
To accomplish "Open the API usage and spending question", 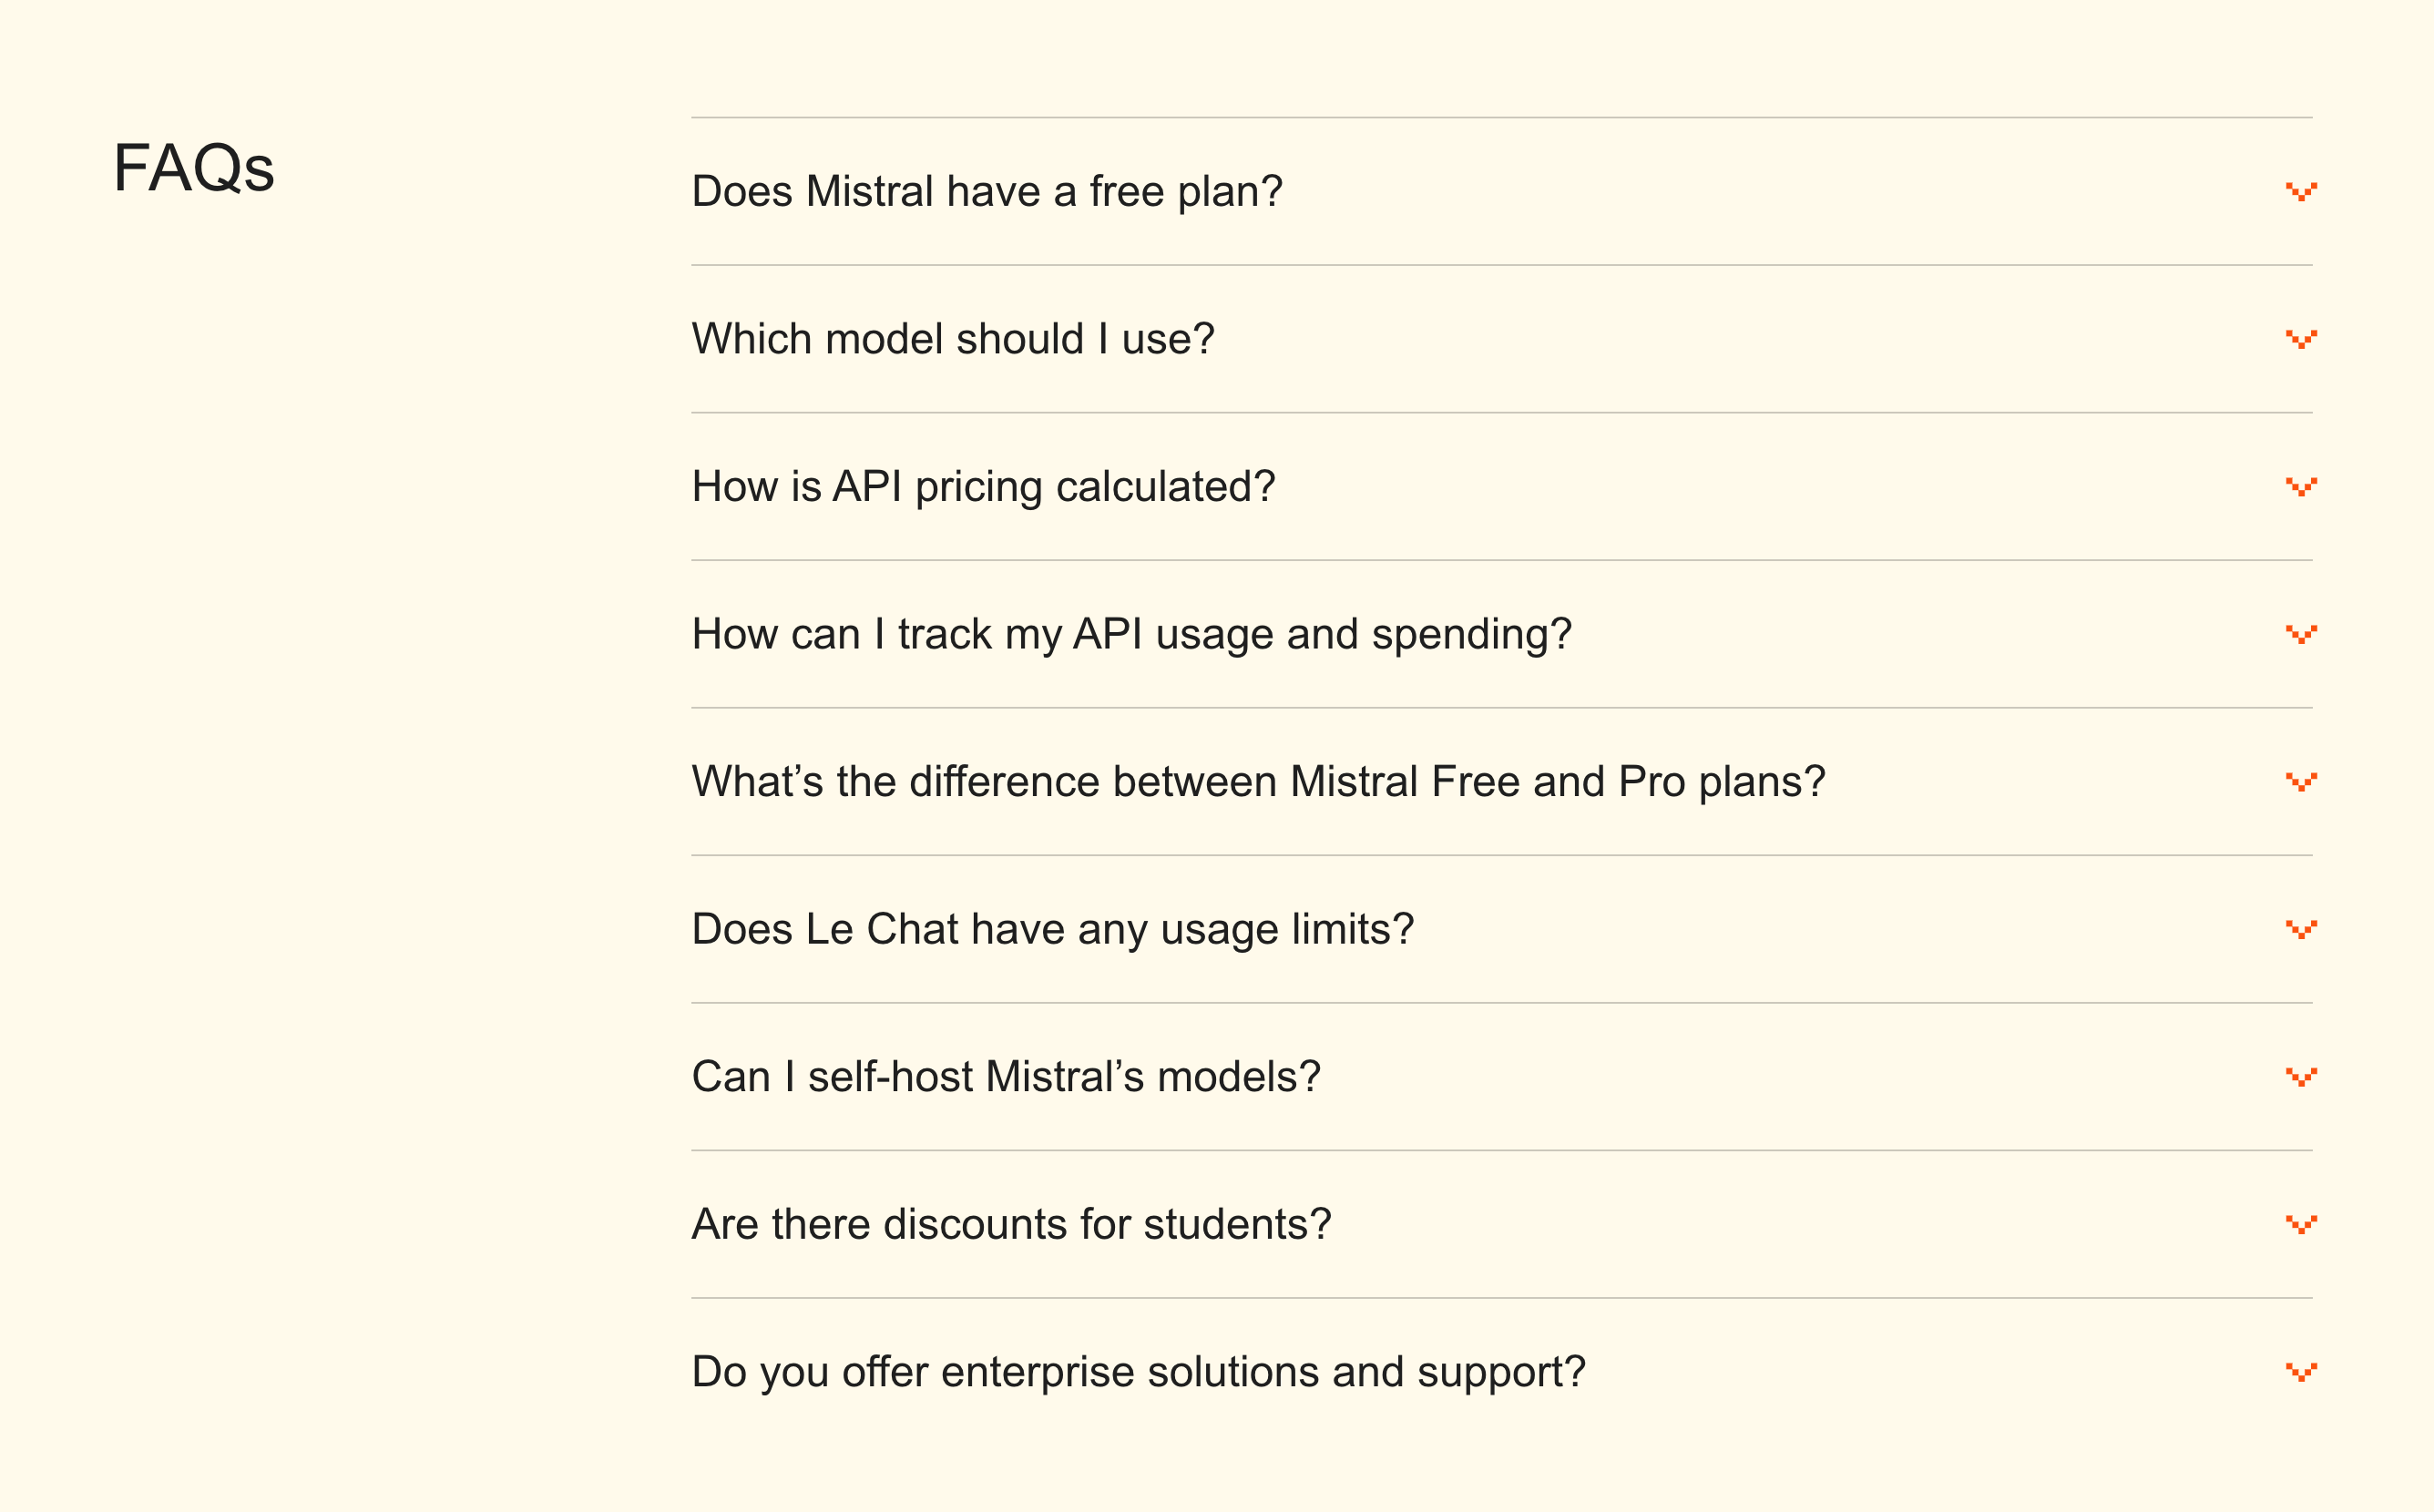I will [x=1131, y=634].
